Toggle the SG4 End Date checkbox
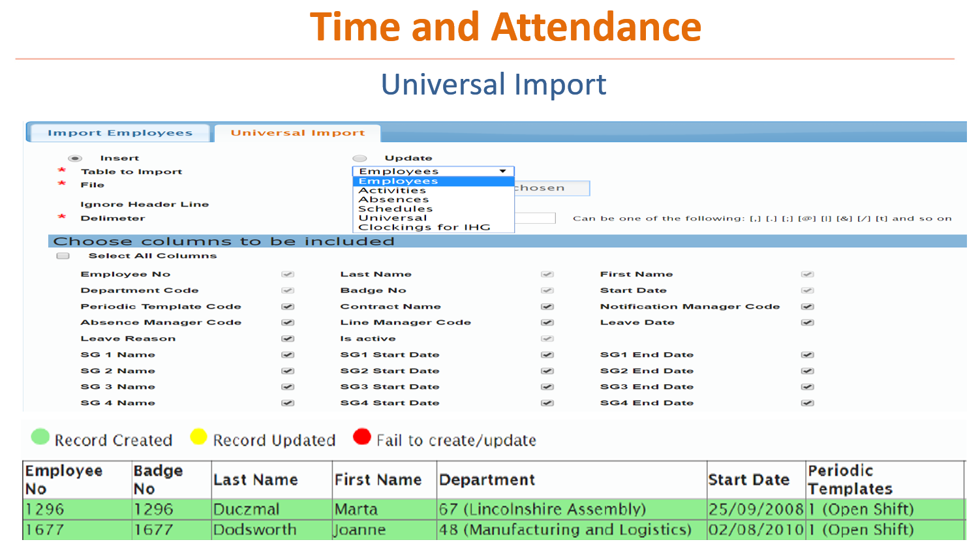The width and height of the screenshot is (980, 557). pos(806,402)
